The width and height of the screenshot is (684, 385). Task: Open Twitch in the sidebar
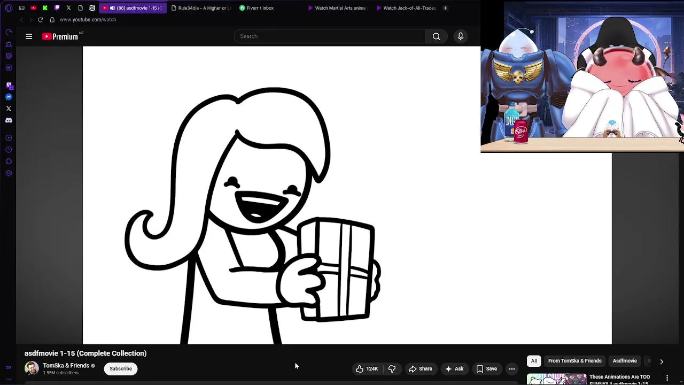coord(9,86)
